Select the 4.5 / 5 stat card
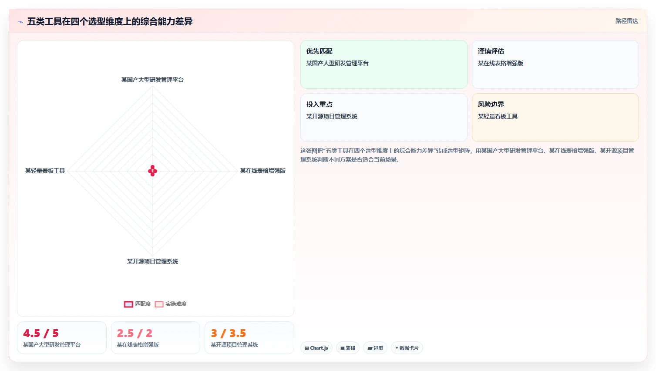656x371 pixels. coord(62,337)
